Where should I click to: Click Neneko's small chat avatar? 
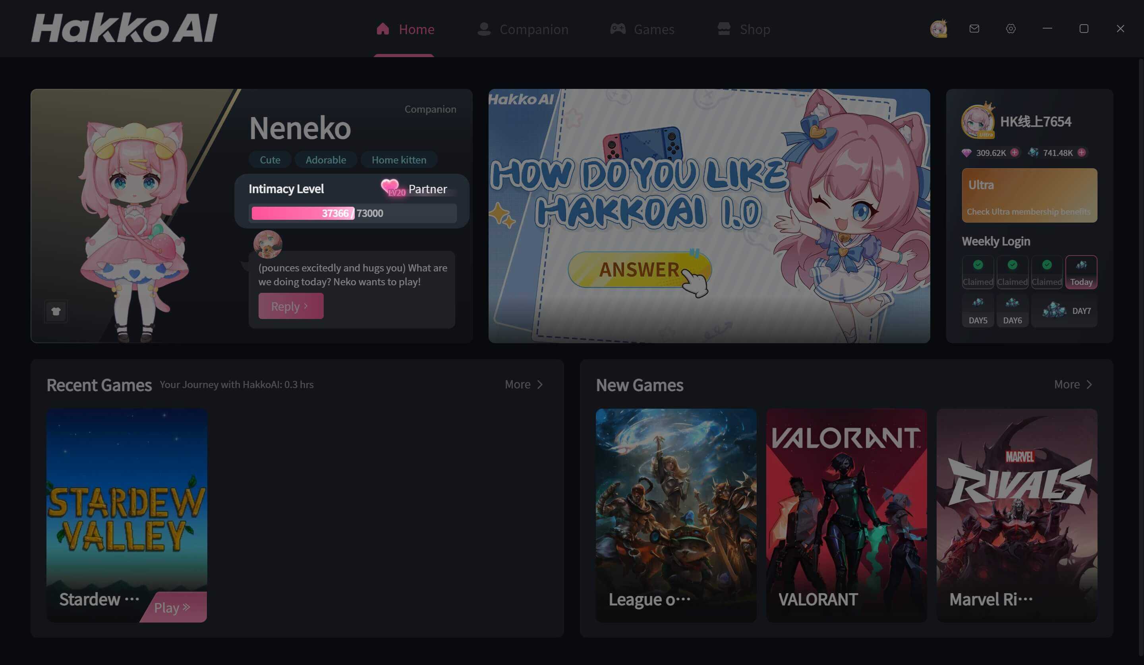267,244
